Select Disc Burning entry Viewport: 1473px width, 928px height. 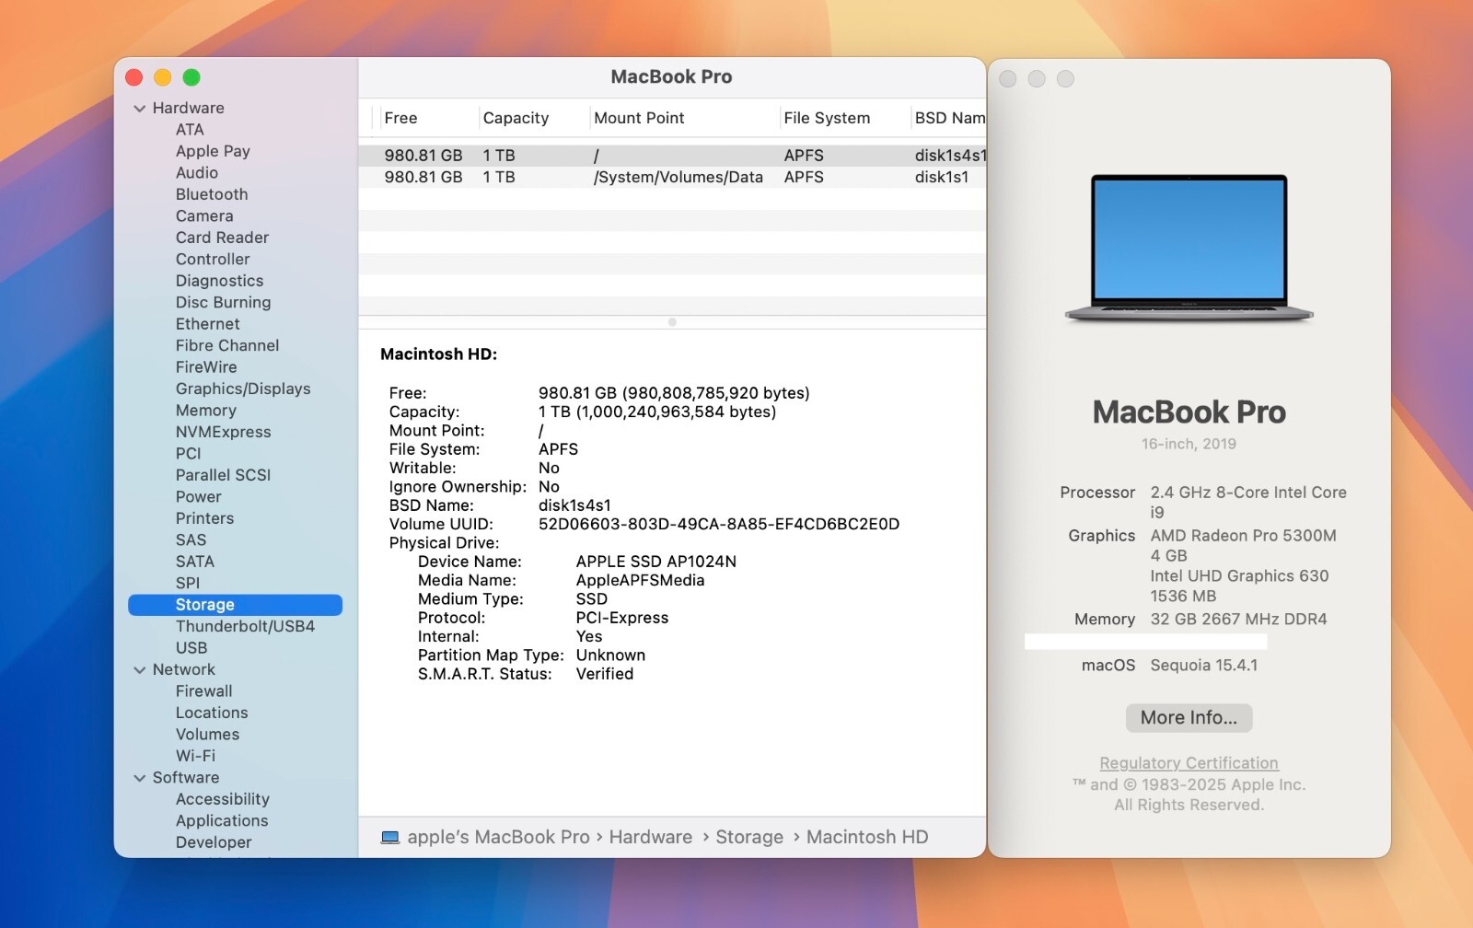click(223, 303)
